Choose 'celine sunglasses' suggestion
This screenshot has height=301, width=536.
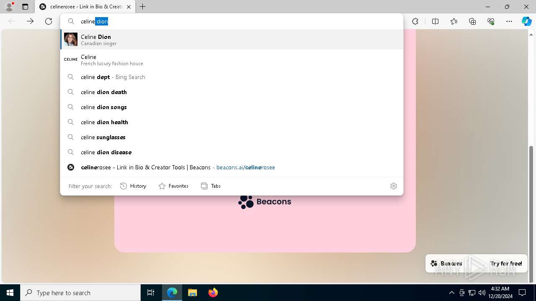click(232, 137)
